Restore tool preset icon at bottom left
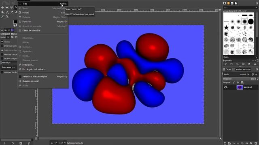This screenshot has height=145, width=259. tap(13, 143)
